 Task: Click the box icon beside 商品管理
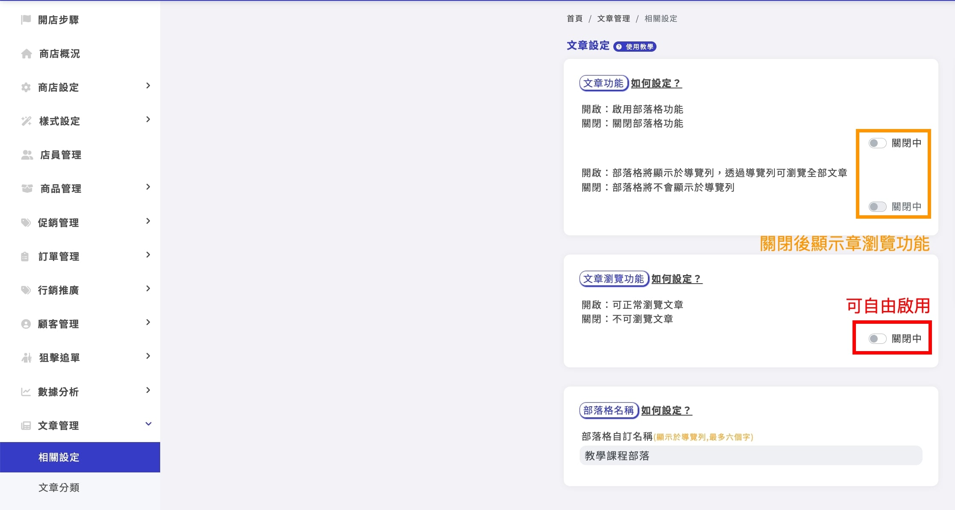(x=27, y=188)
